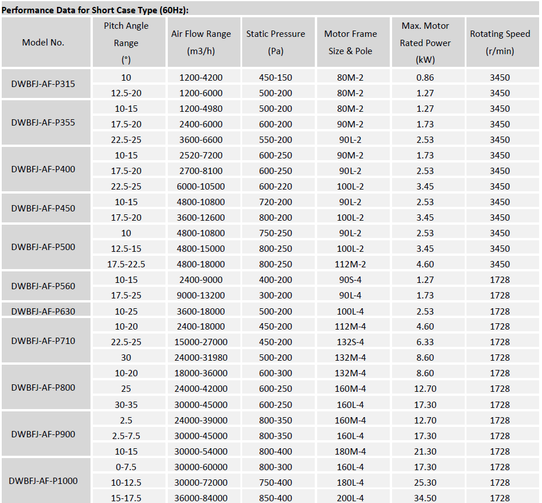Click the 34.50 rated power value

[x=425, y=498]
